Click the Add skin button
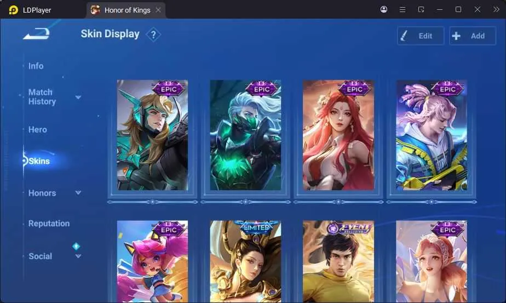 pyautogui.click(x=473, y=36)
